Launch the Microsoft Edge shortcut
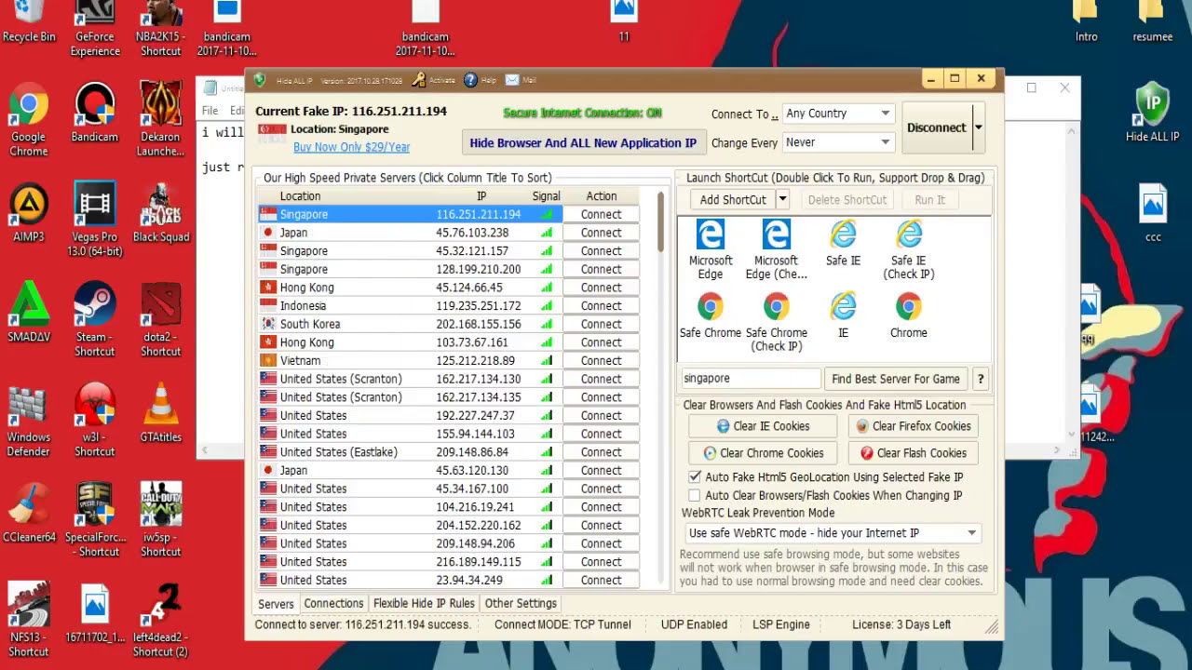This screenshot has width=1192, height=670. coord(711,248)
